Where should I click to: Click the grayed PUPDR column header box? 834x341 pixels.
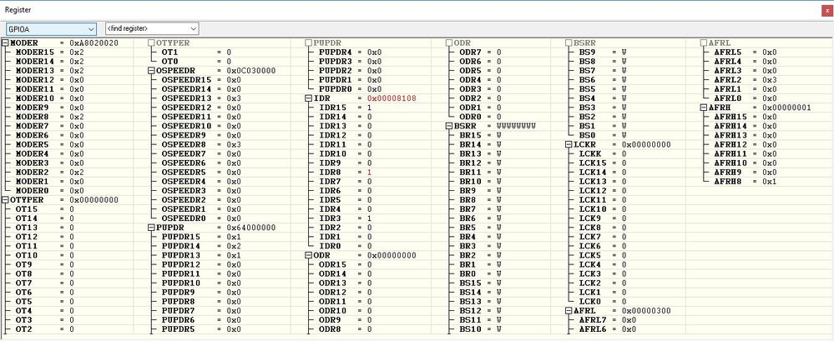pos(309,43)
